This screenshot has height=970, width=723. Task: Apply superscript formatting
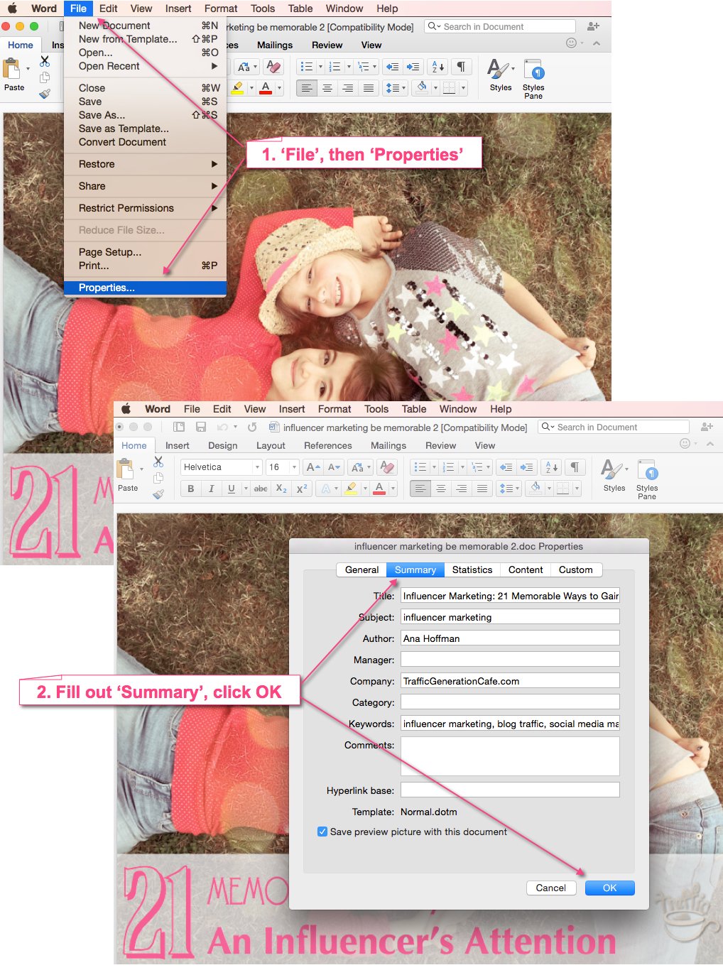[300, 489]
